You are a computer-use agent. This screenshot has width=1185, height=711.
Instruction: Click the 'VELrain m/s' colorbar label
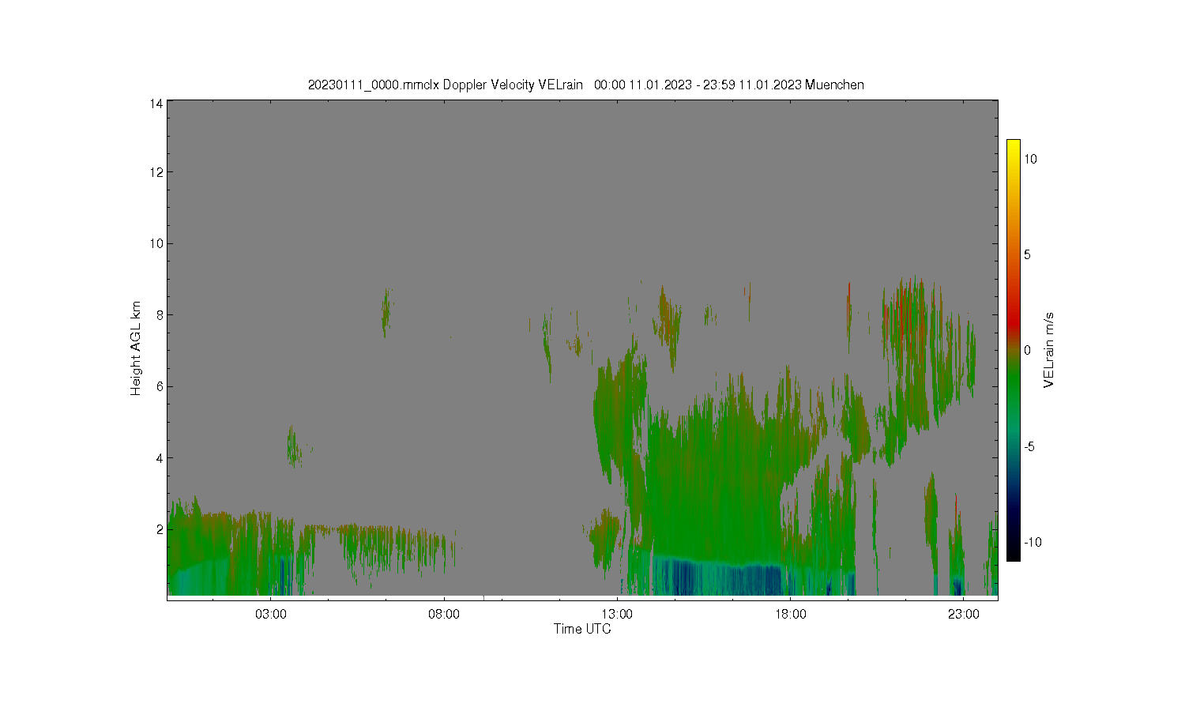[1049, 350]
